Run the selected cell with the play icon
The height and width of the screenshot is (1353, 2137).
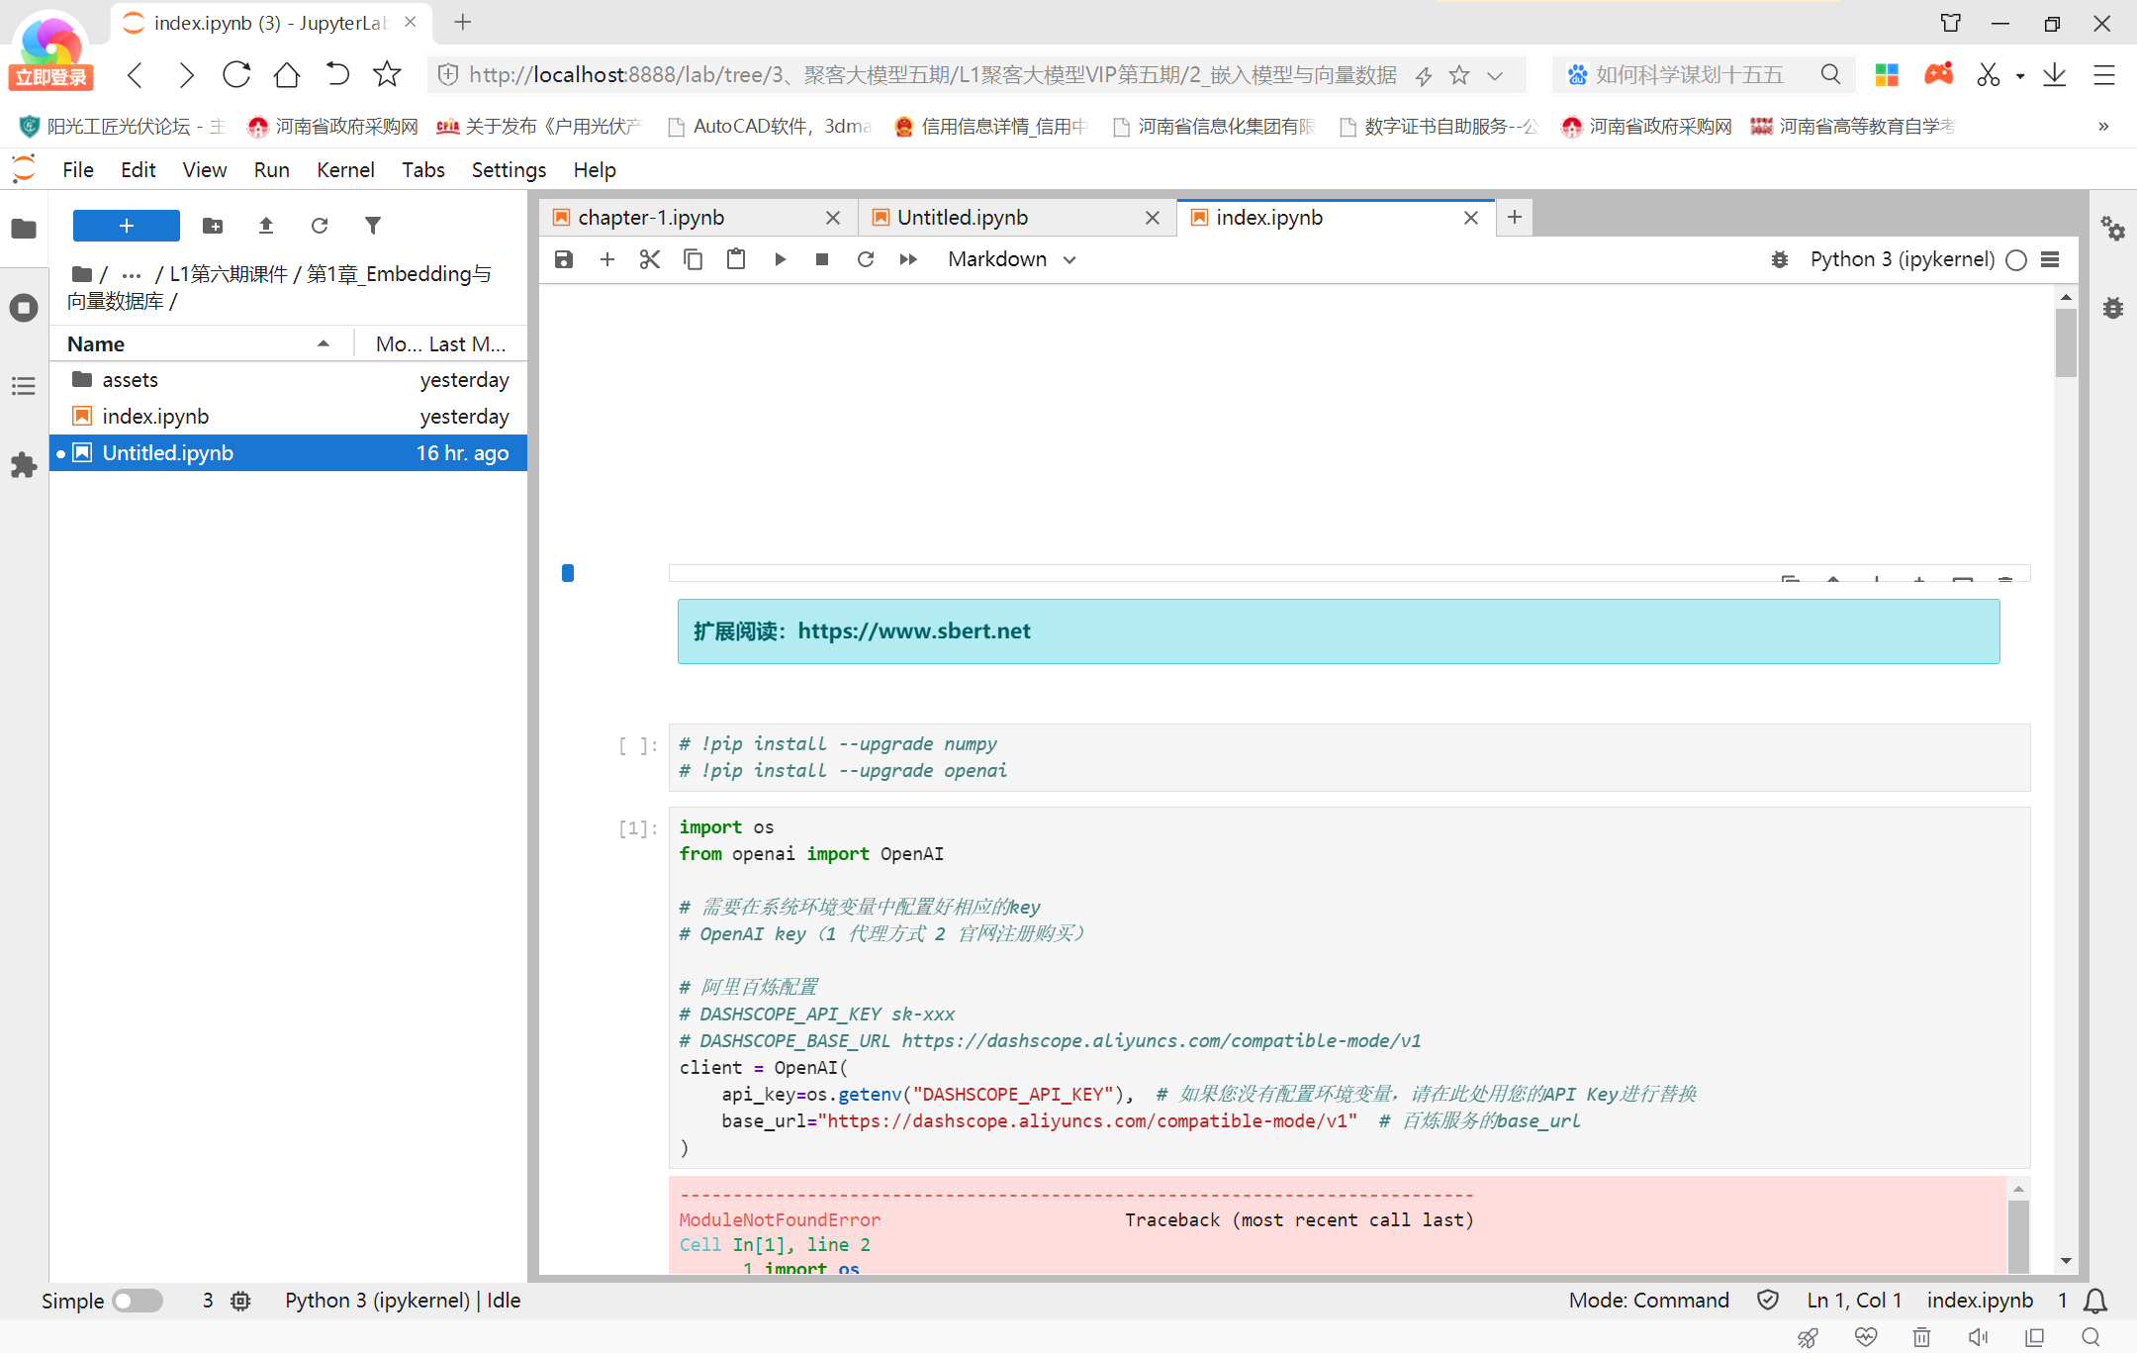pyautogui.click(x=780, y=259)
